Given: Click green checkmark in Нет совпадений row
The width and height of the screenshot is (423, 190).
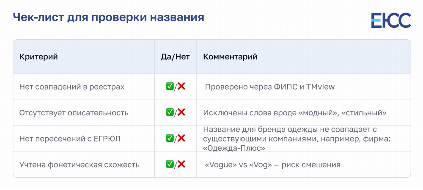Looking at the screenshot, I should click(x=170, y=87).
